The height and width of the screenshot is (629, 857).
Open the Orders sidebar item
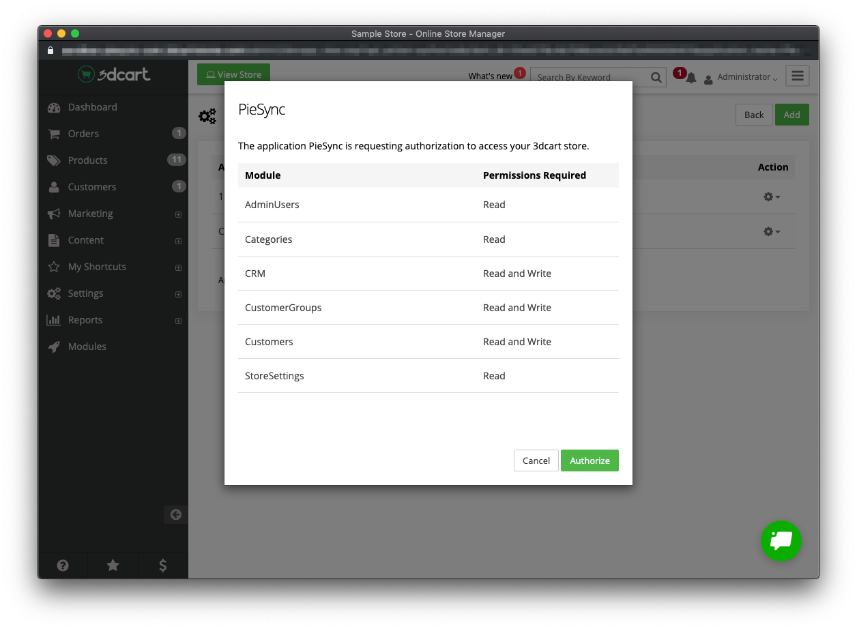tap(83, 134)
